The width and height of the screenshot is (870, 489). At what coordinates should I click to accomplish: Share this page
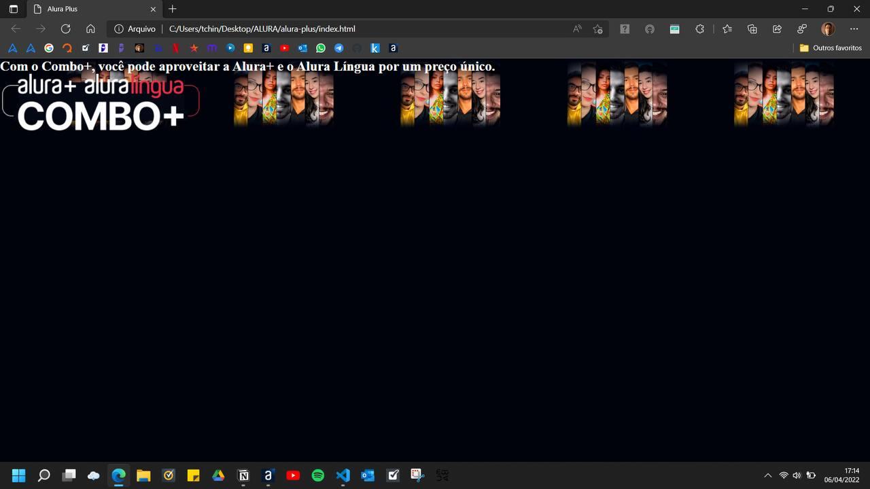click(x=777, y=29)
